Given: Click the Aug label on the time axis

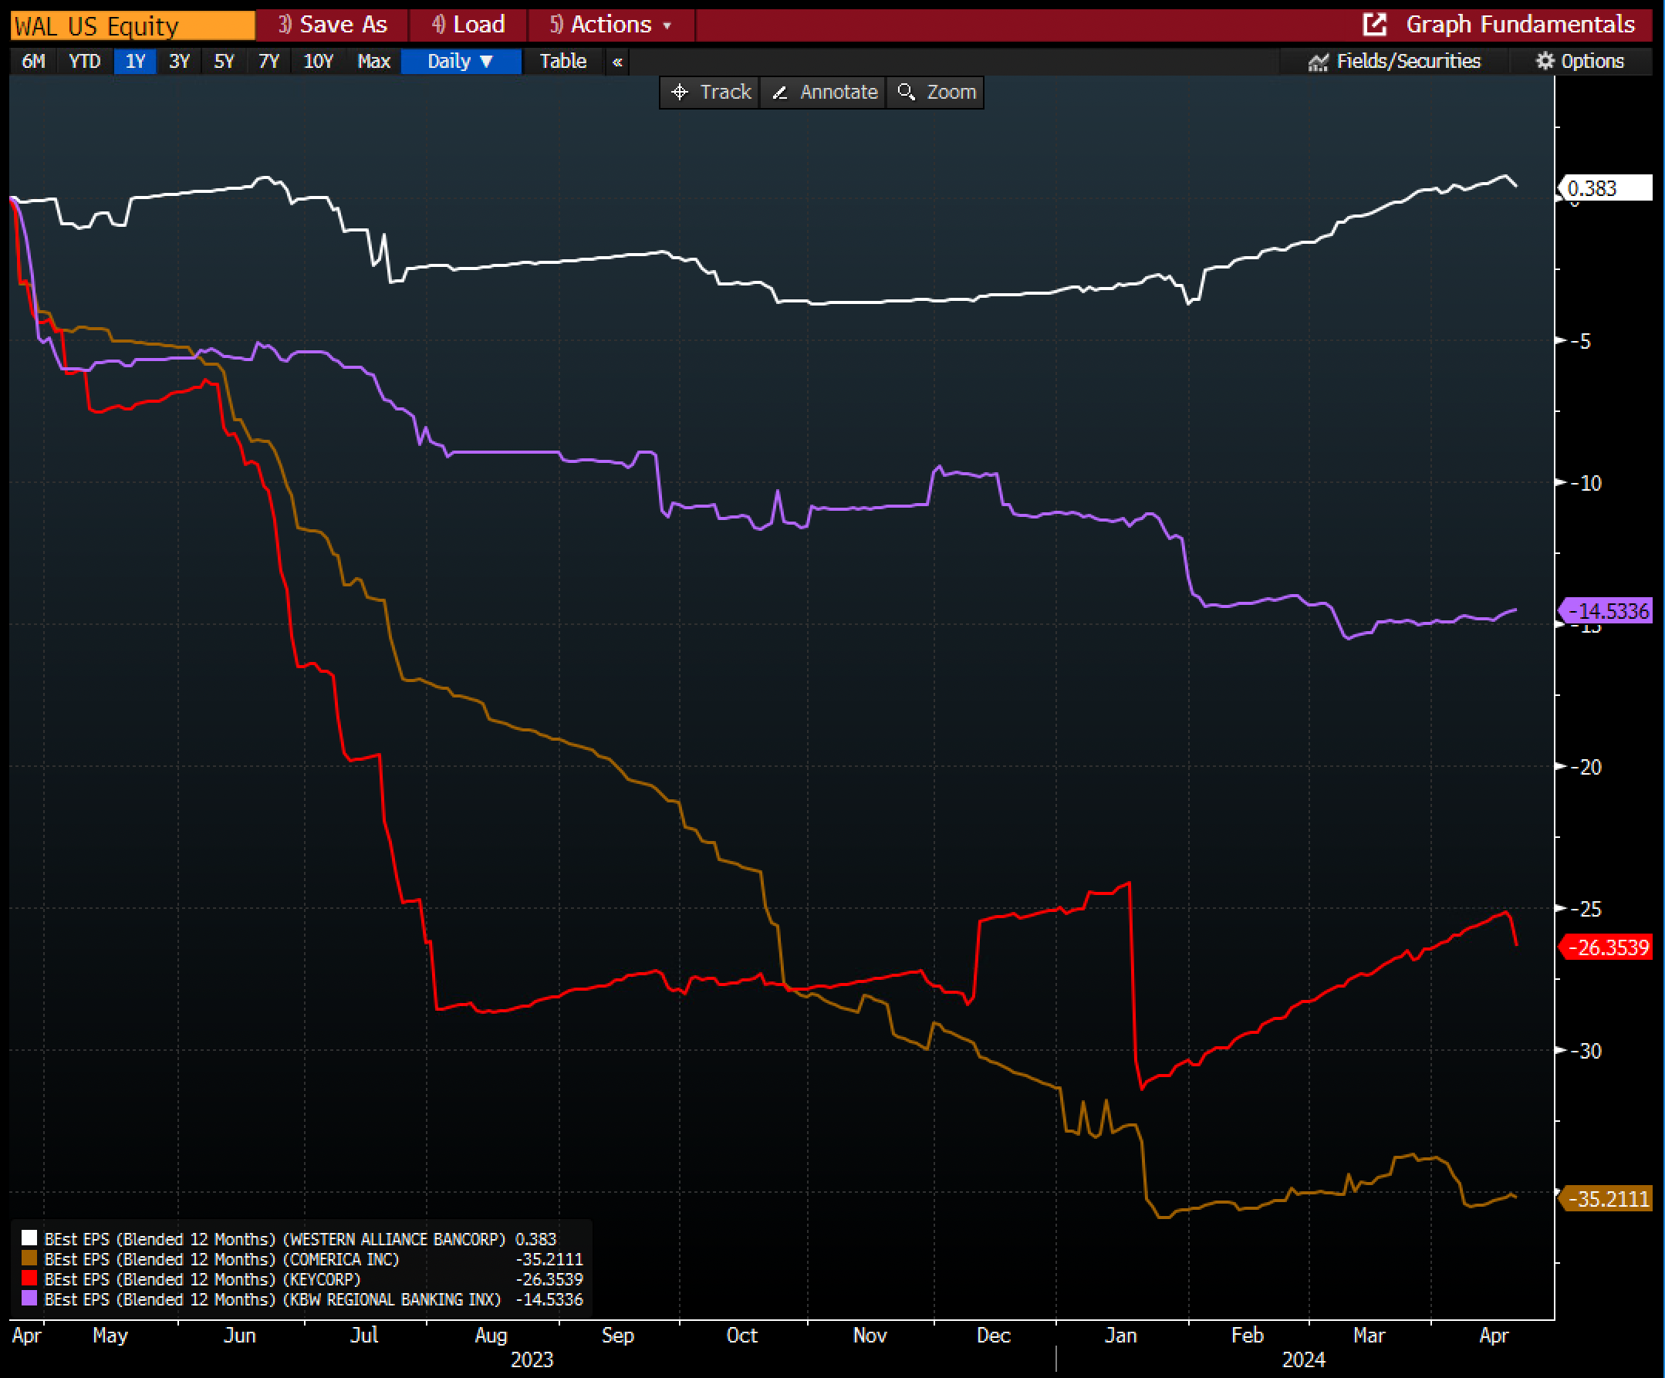Looking at the screenshot, I should pos(491,1336).
